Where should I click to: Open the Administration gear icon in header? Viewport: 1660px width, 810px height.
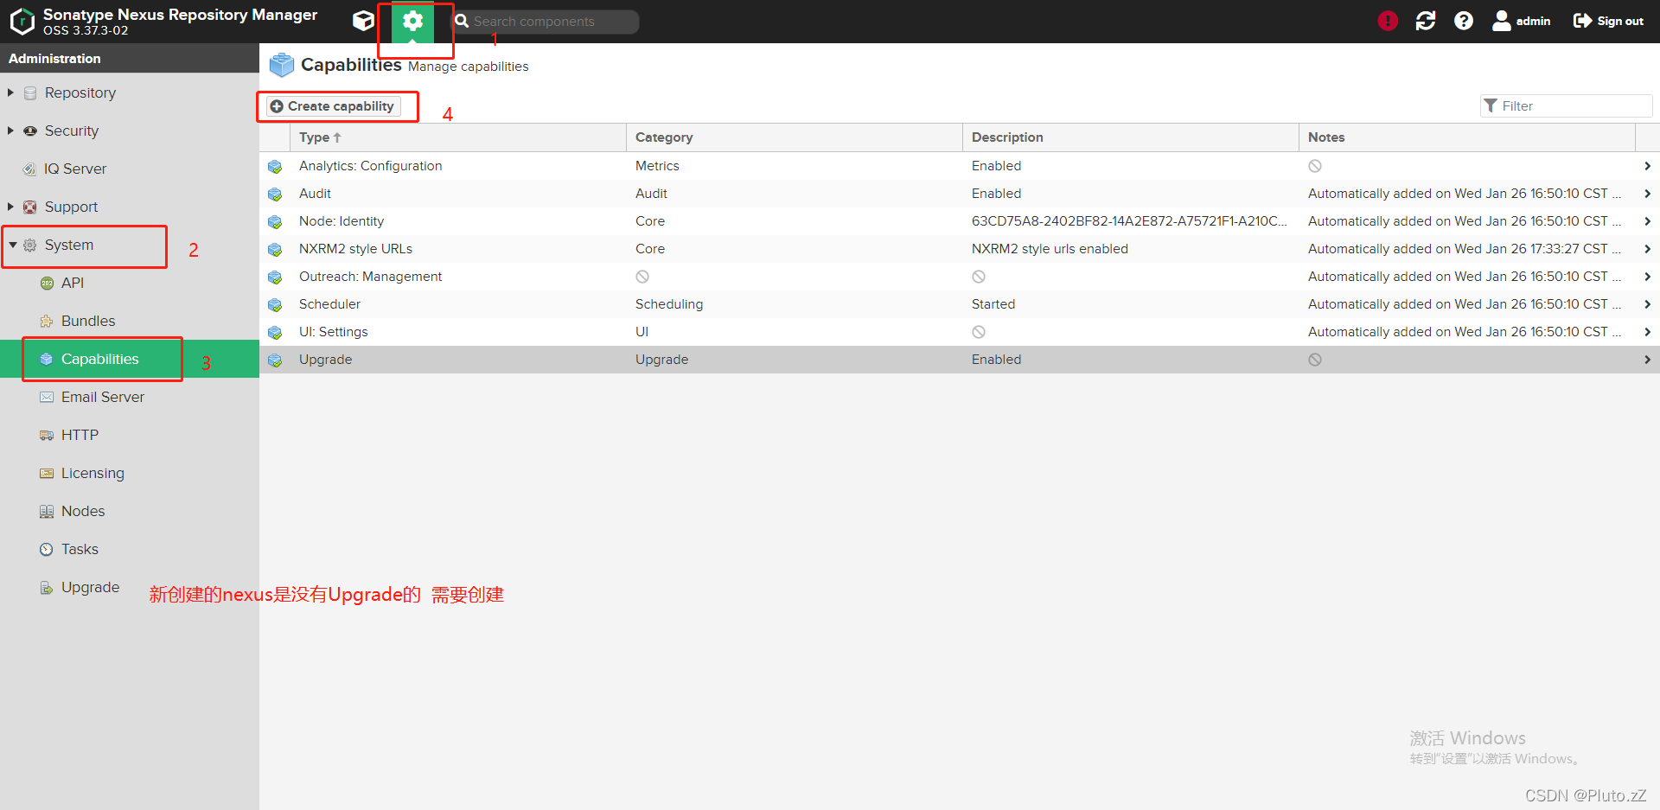point(413,21)
